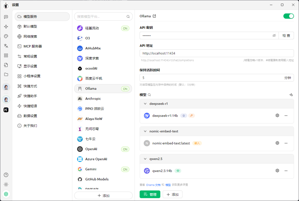
Task: Remove the deepseek-r1:14b model
Action: pyautogui.click(x=286, y=115)
